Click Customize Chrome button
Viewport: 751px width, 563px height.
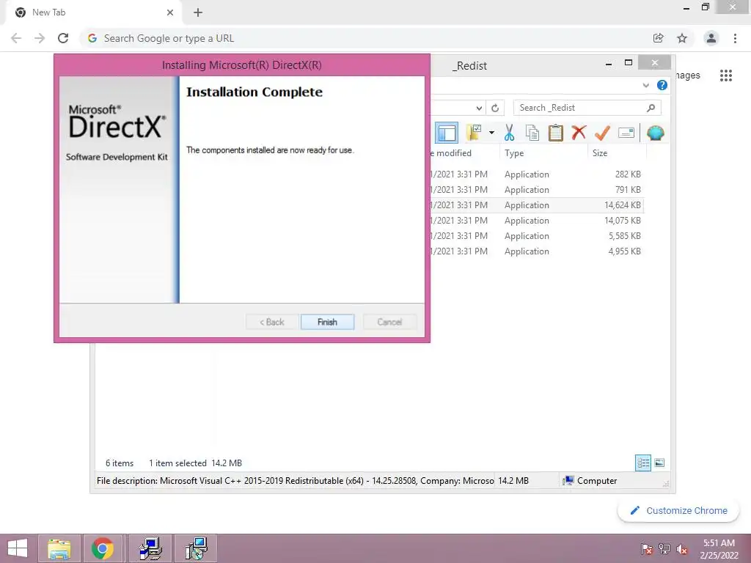click(x=678, y=510)
